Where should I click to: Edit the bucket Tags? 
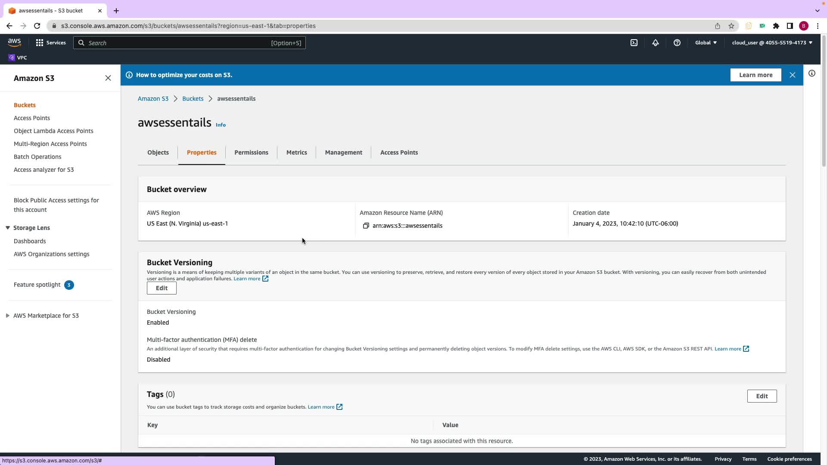point(762,396)
